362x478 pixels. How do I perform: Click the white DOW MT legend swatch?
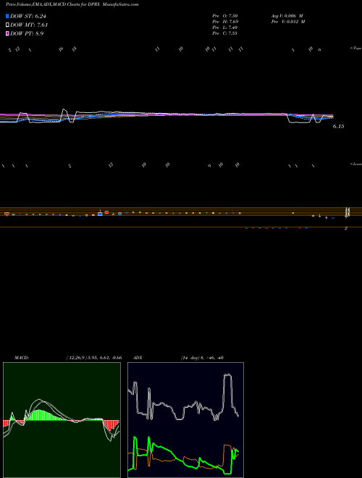coord(7,25)
